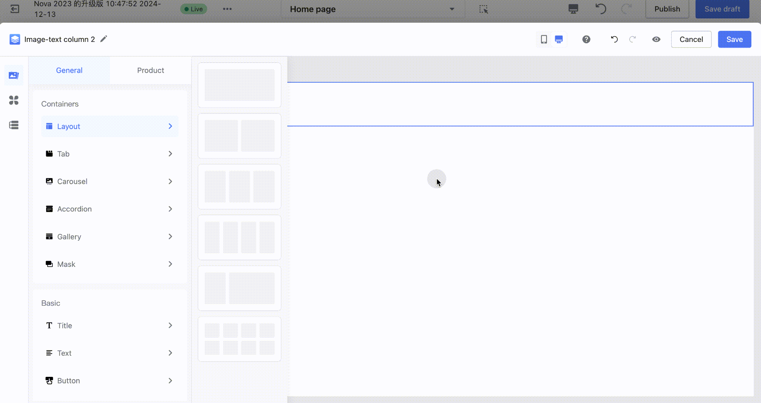Image resolution: width=761 pixels, height=403 pixels.
Task: Switch to desktop device preview
Action: pos(559,39)
